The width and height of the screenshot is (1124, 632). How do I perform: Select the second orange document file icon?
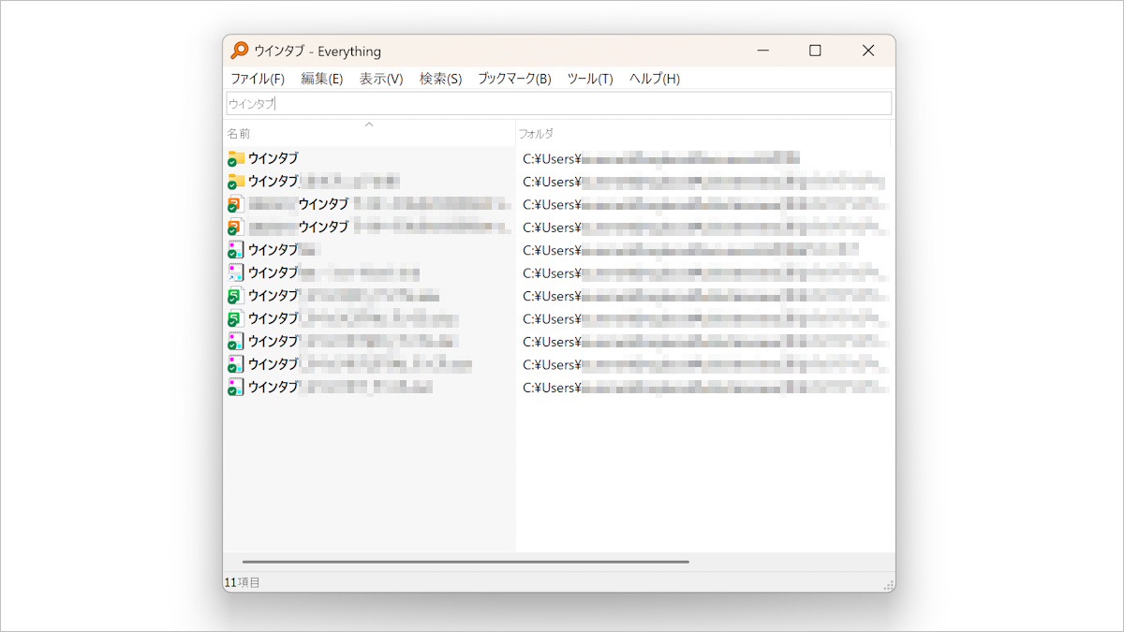[236, 227]
